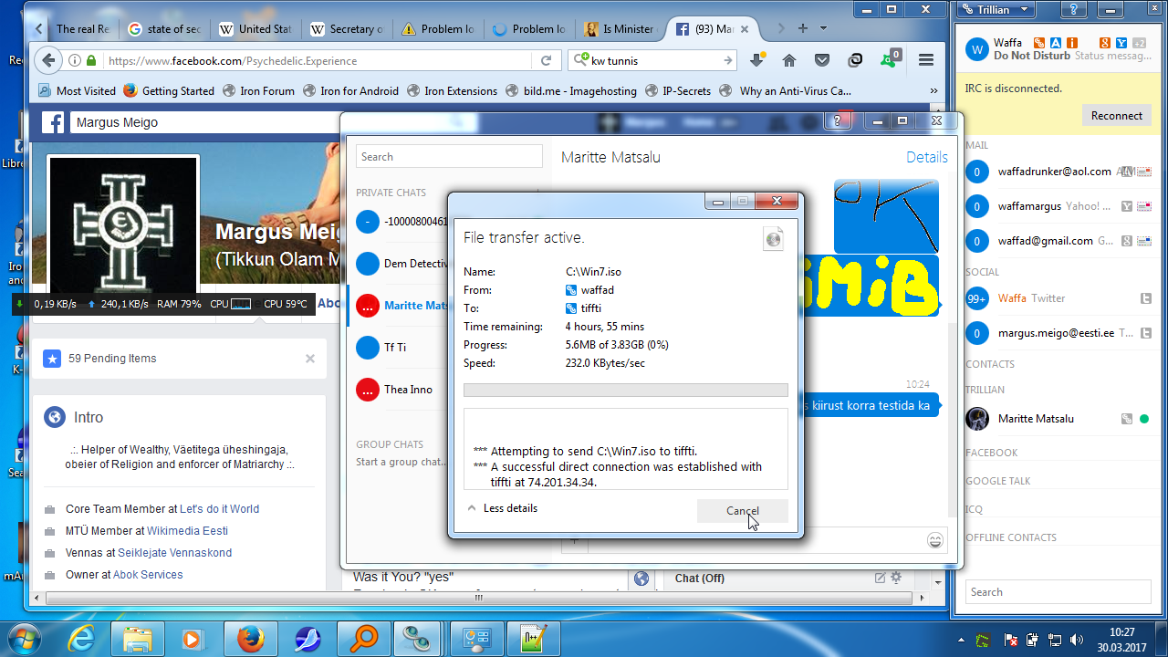This screenshot has width=1168, height=657.
Task: Open the emoji picker in chat window
Action: 934,541
